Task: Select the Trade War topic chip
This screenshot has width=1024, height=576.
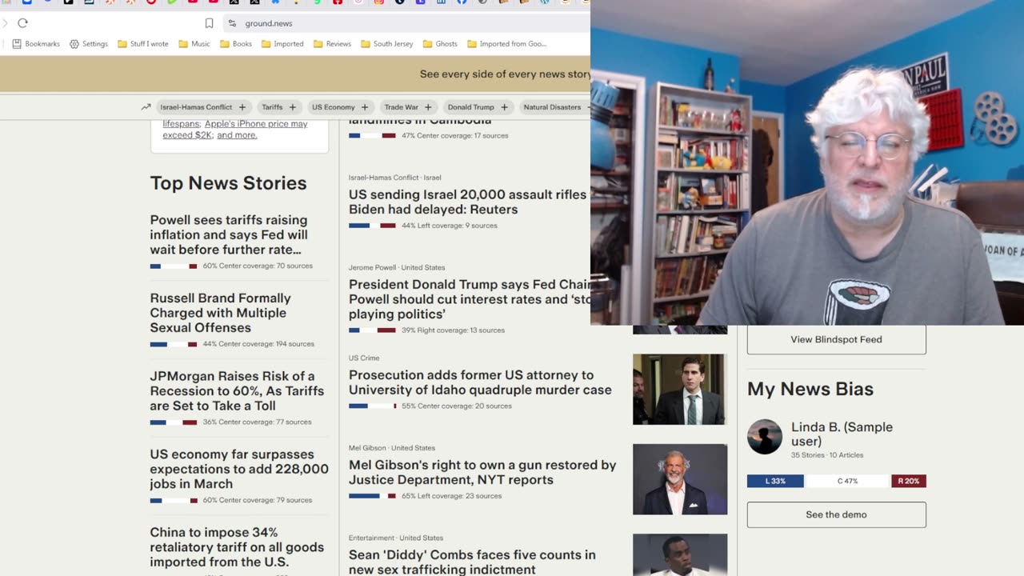Action: tap(401, 107)
